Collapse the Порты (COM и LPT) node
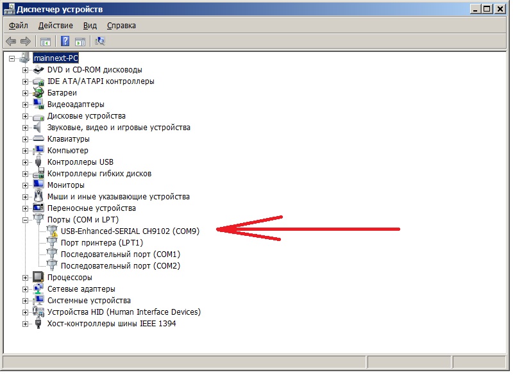 click(26, 220)
